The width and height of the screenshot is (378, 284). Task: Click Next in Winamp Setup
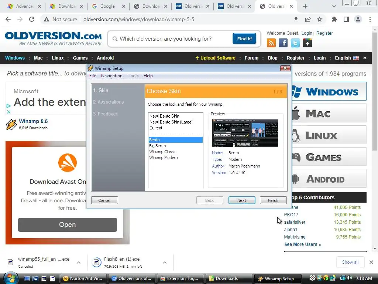(x=242, y=200)
